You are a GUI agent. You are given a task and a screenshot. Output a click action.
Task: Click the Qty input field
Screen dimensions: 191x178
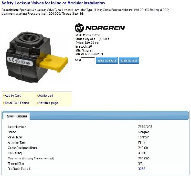pos(88,61)
